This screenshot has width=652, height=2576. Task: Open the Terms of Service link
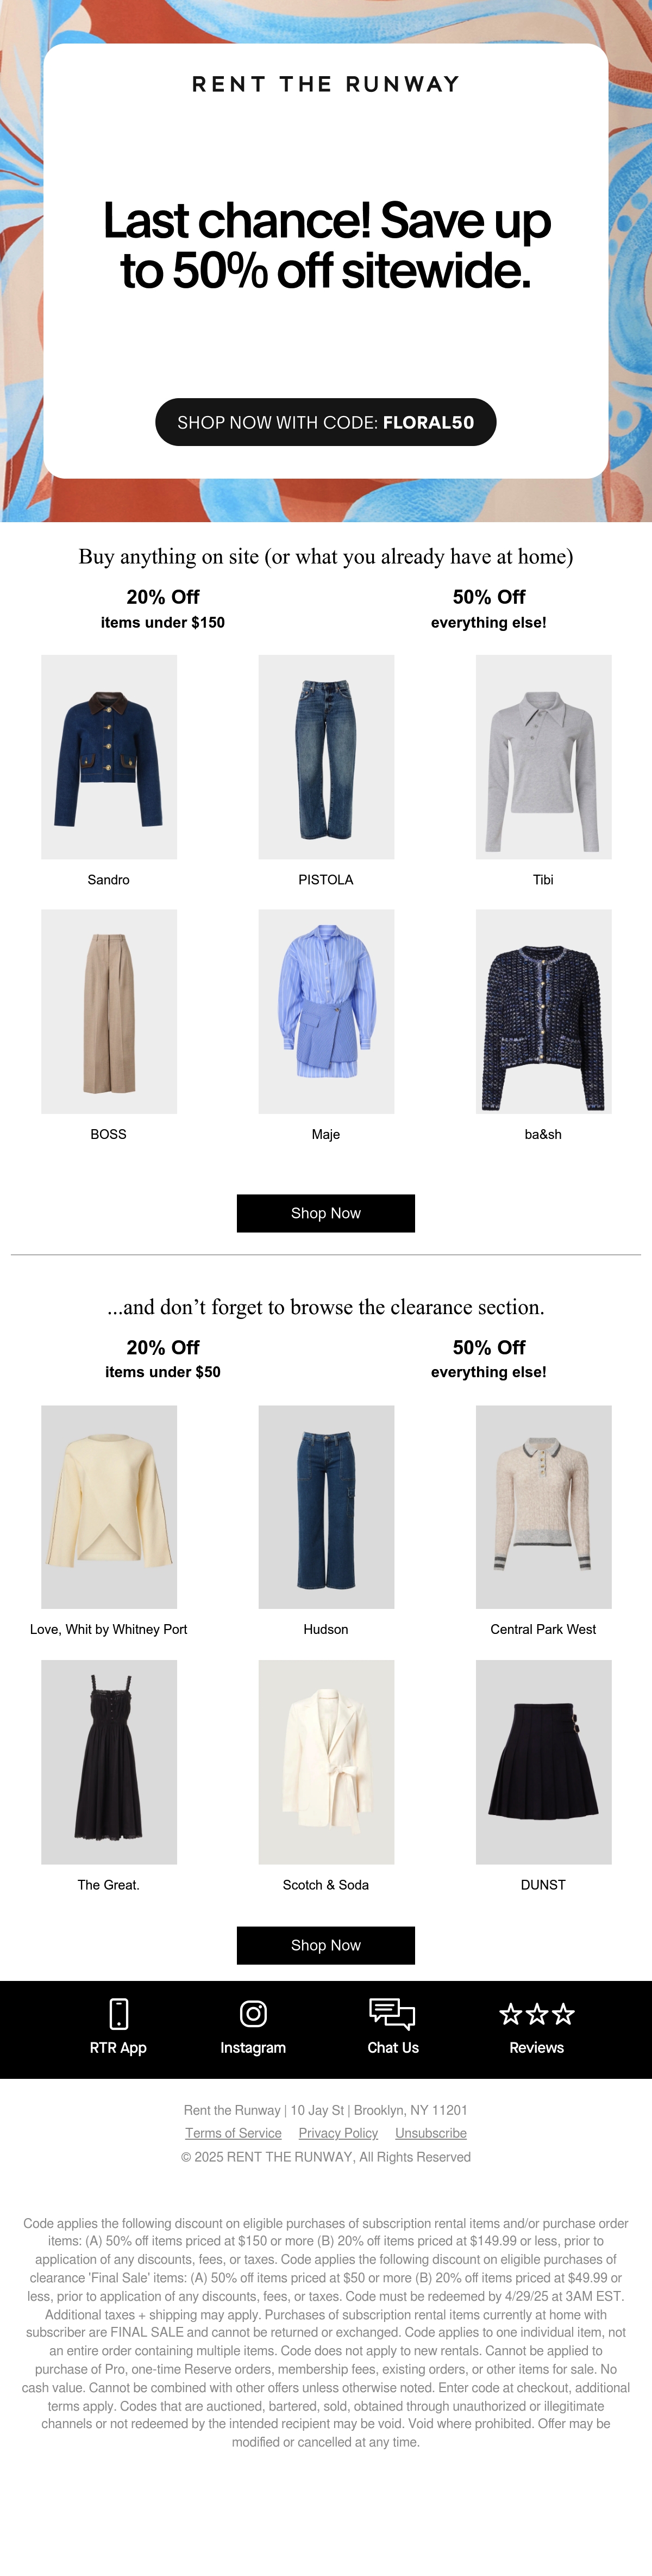click(x=234, y=2133)
